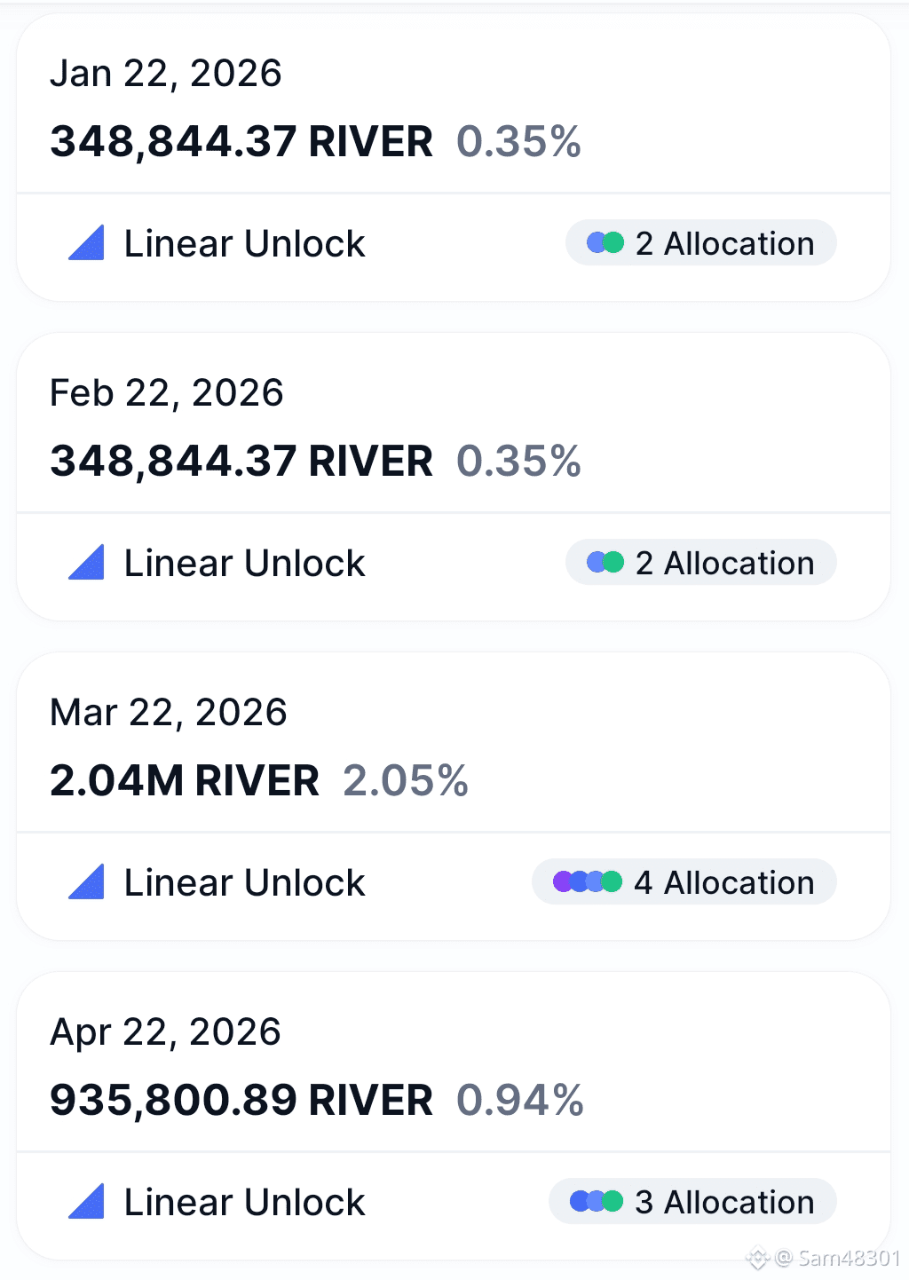Click Linear Unlock label in Apr 22 card

tap(245, 1203)
